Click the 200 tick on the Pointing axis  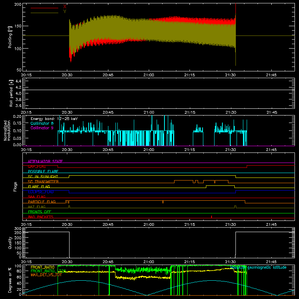tap(18, 4)
